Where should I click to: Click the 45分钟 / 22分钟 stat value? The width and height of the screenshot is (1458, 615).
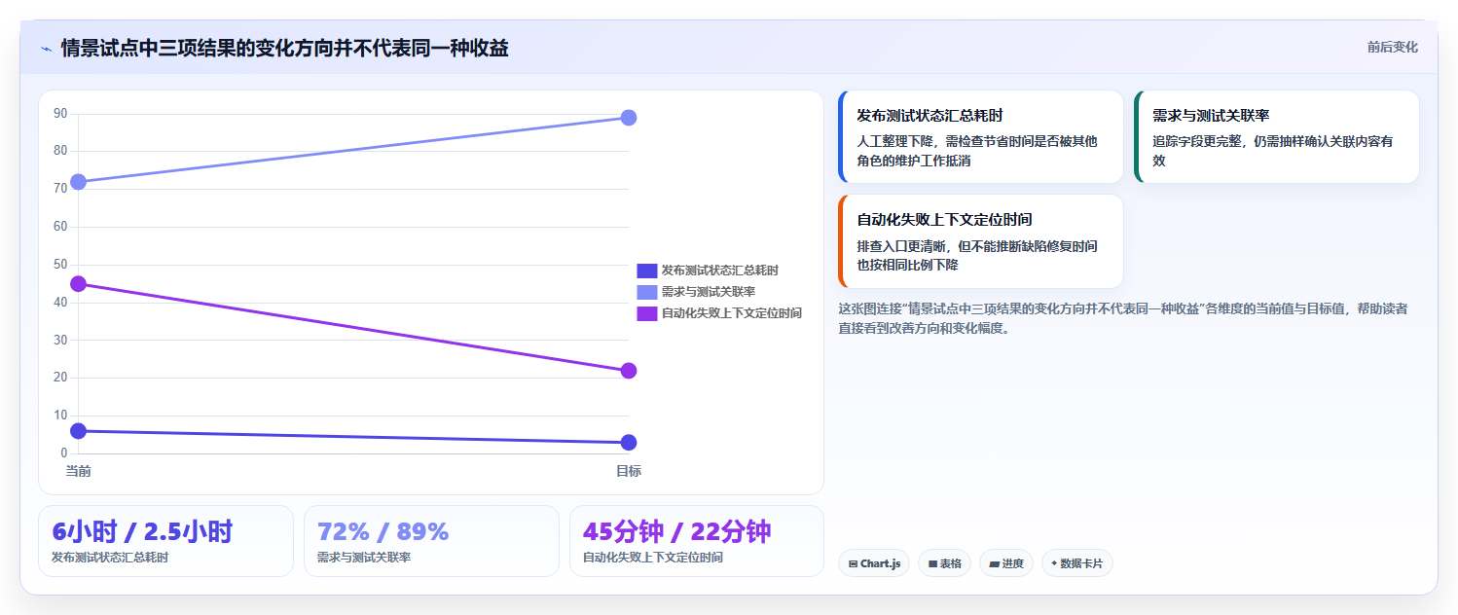pyautogui.click(x=677, y=532)
